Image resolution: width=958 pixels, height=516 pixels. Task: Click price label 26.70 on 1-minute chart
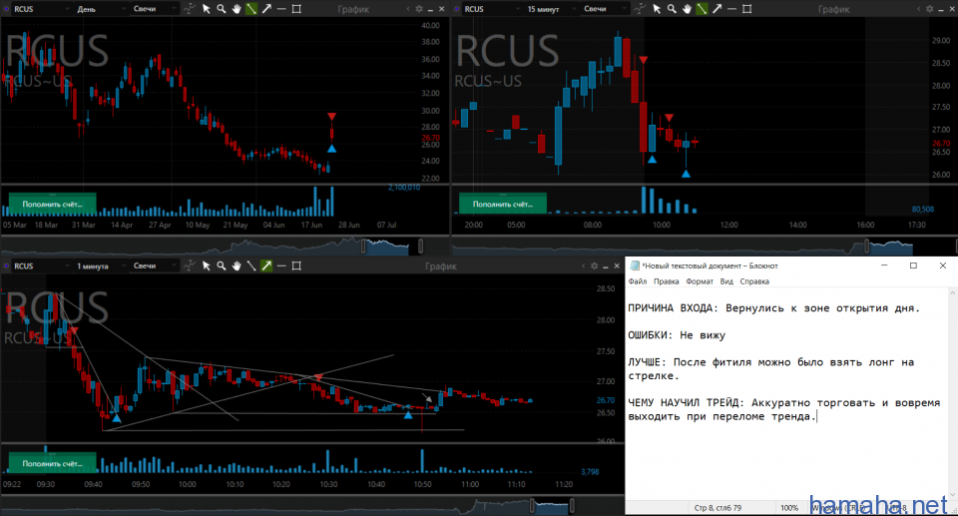(x=606, y=400)
